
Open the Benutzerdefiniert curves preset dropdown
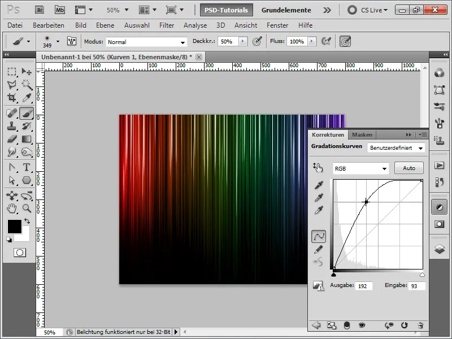[x=396, y=148]
